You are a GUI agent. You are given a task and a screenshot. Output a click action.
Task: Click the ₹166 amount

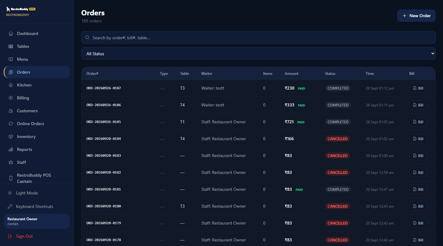[289, 139]
